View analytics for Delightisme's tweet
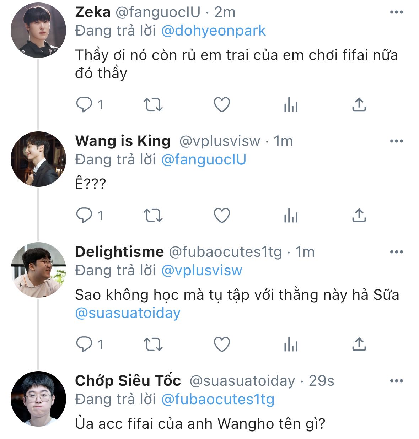419x439 pixels. 291,344
